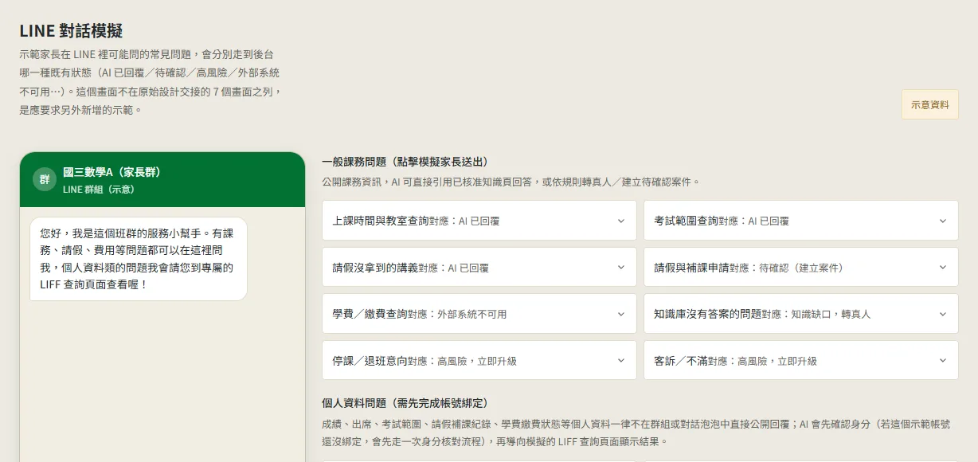Image resolution: width=978 pixels, height=462 pixels.
Task: Expand the 學費／繳費查詢 question card
Action: [x=479, y=314]
